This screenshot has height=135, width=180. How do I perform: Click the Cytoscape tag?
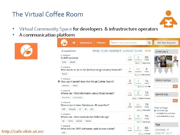72,109
